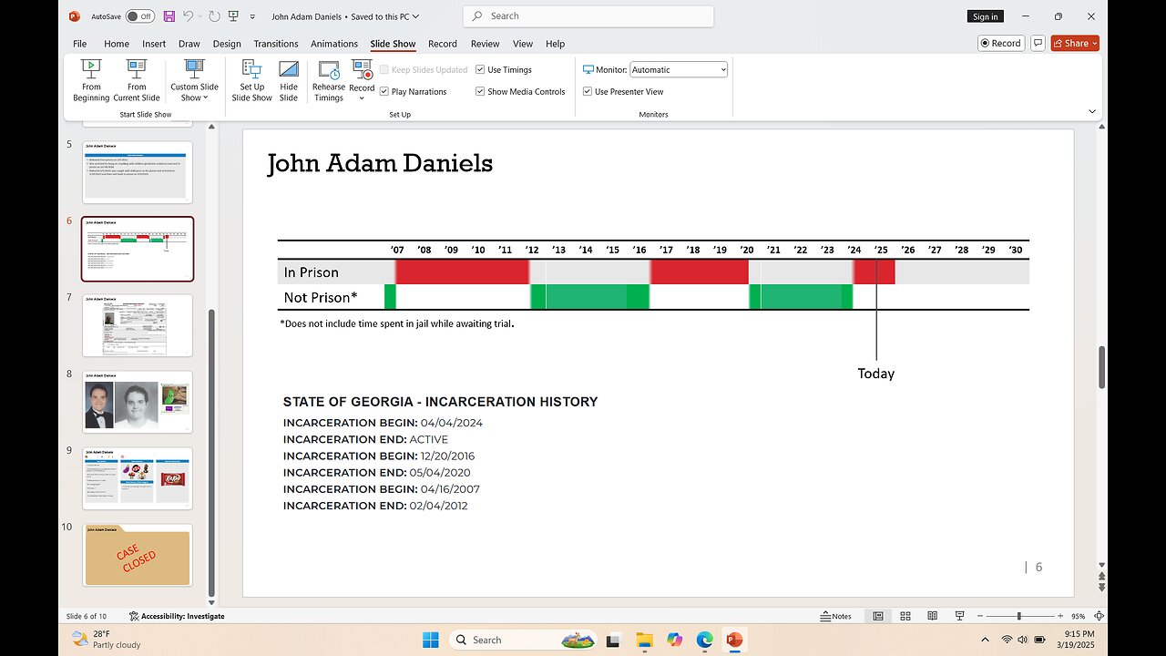
Task: Open the Design tab
Action: tap(227, 44)
